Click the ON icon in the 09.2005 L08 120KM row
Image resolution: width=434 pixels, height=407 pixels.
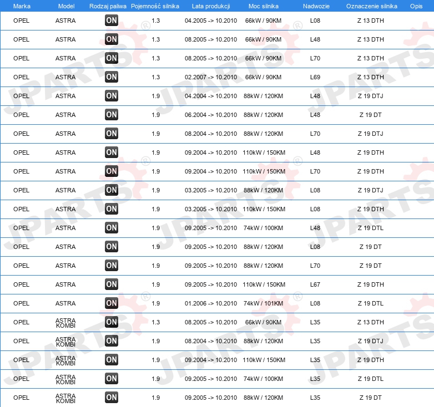pos(112,246)
